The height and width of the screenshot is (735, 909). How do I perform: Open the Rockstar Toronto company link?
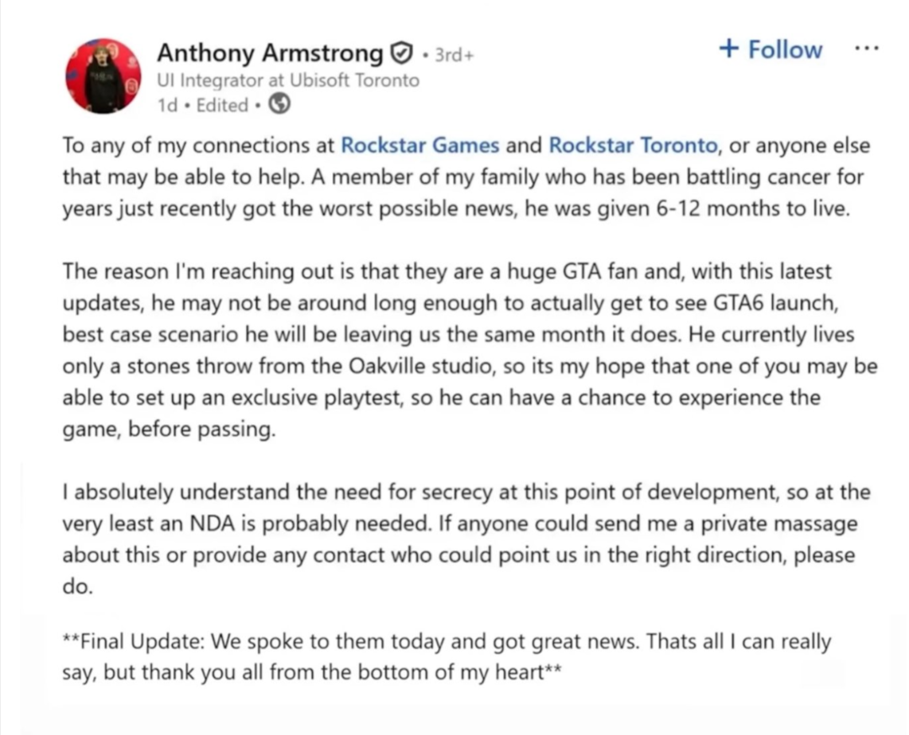coord(634,146)
